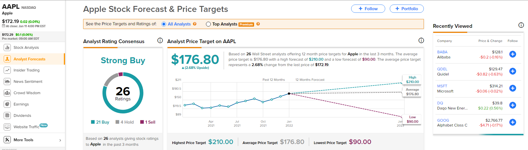Follow Quidel with its plus icon
Screen dimensions: 528x150
513,71
